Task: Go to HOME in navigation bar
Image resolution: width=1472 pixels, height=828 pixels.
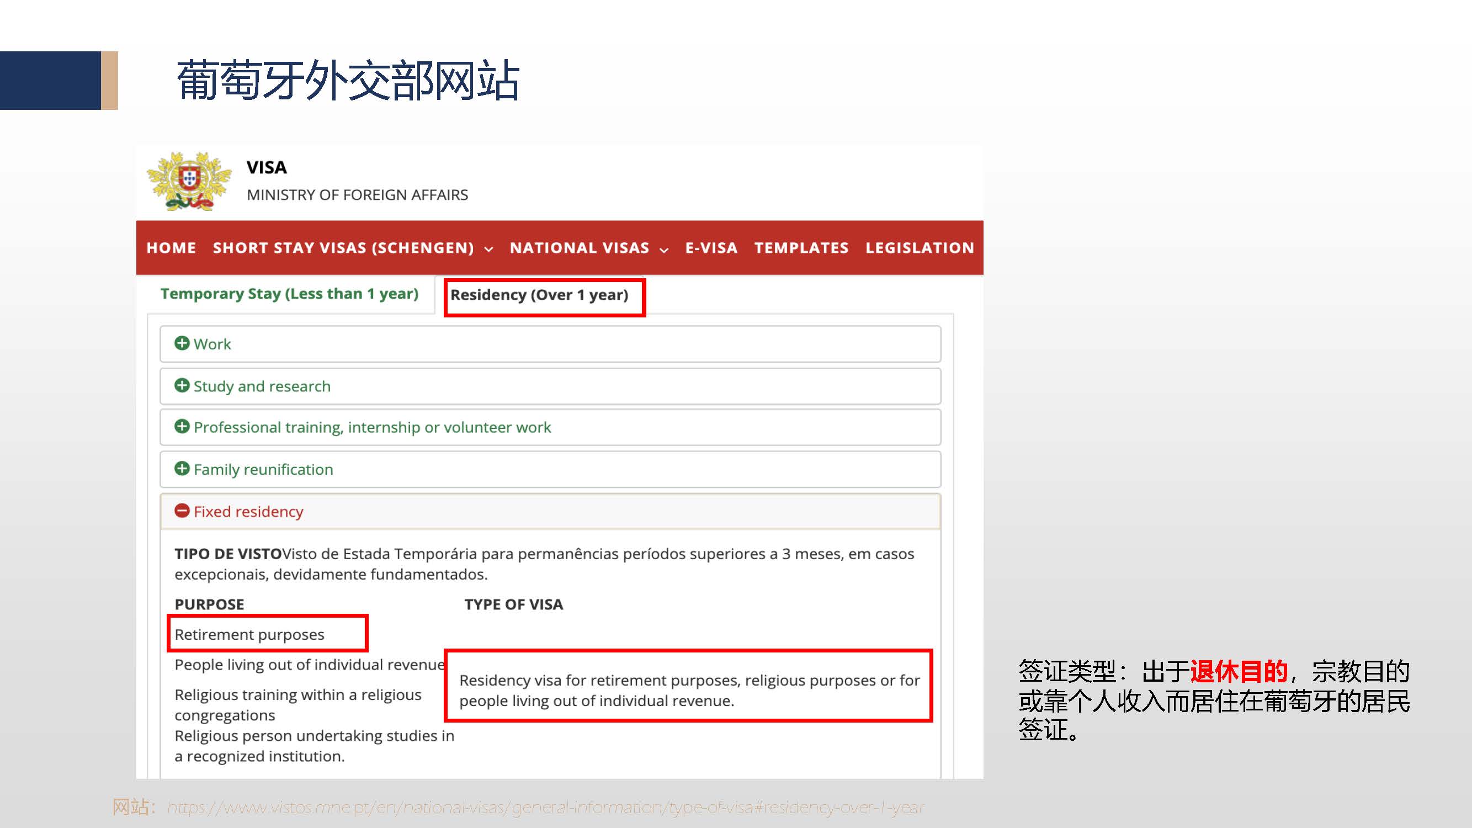Action: 171,247
